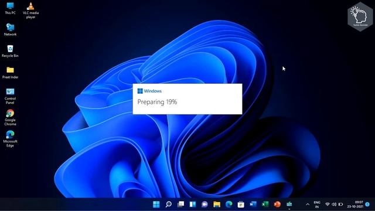Viewport: 375px width, 211px height.
Task: Open the Start menu
Action: (156, 205)
